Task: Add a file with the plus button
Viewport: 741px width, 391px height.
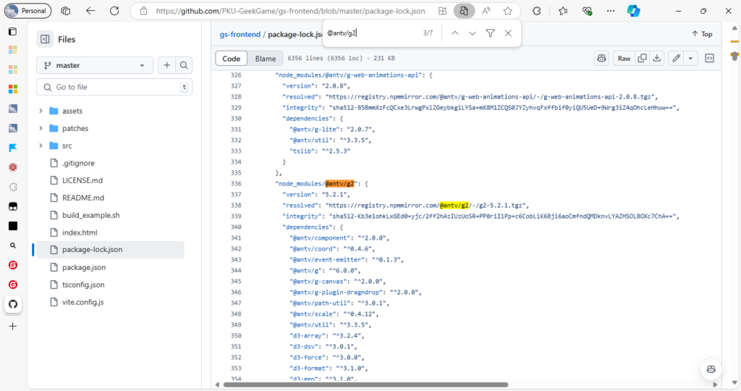Action: pyautogui.click(x=167, y=65)
